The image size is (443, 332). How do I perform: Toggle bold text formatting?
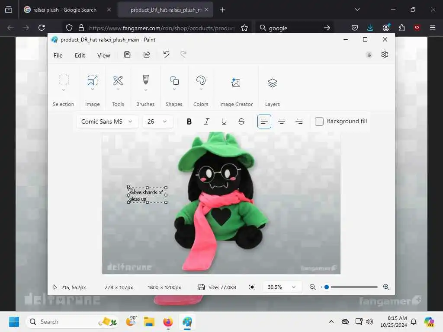click(189, 121)
